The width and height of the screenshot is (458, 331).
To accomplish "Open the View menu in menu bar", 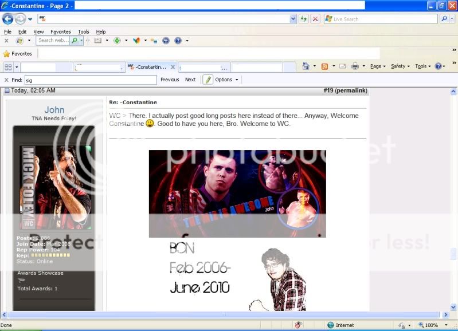I will (x=38, y=32).
